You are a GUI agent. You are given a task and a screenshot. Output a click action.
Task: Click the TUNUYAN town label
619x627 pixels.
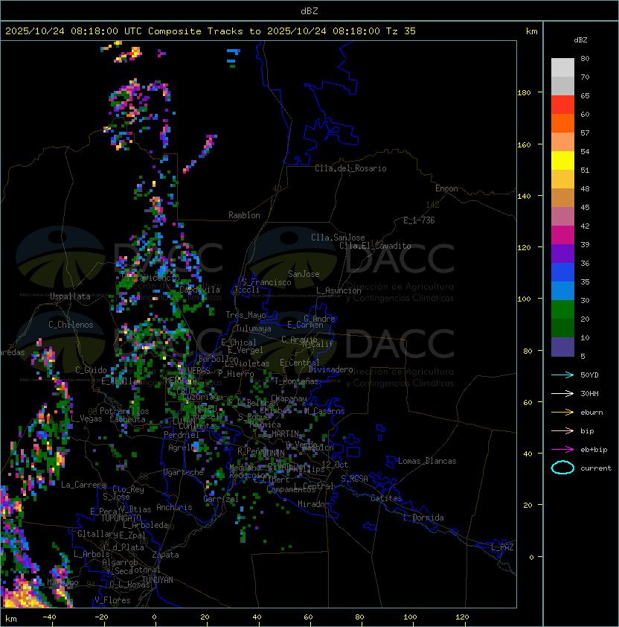point(158,580)
